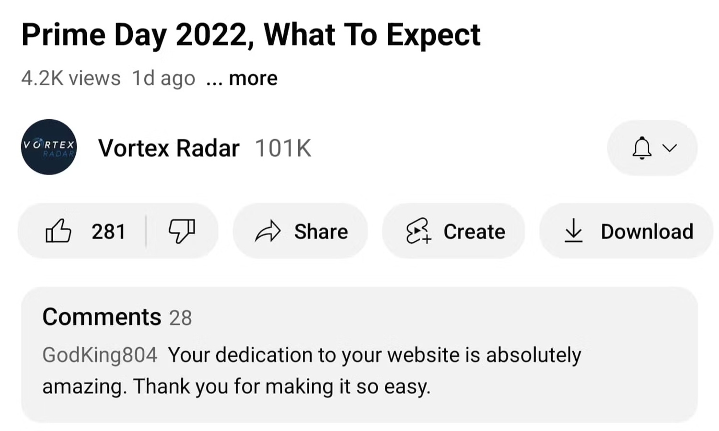This screenshot has width=719, height=431.
Task: Click the Share arrow icon
Action: [267, 231]
